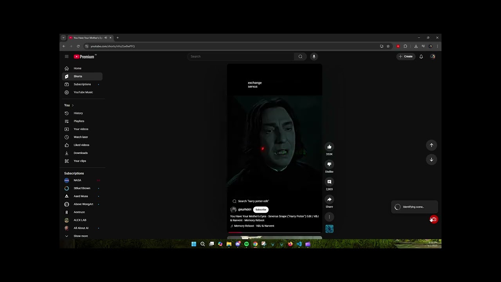Open the NASA channel
The image size is (501, 282).
tap(82, 180)
